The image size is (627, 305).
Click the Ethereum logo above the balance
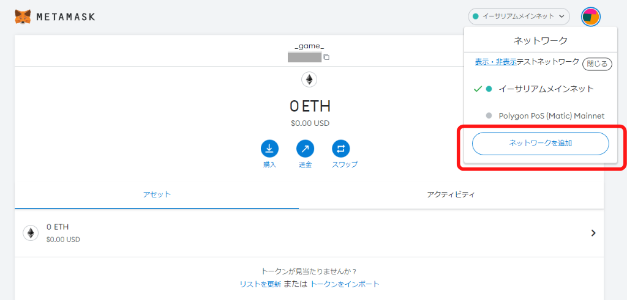(x=309, y=79)
